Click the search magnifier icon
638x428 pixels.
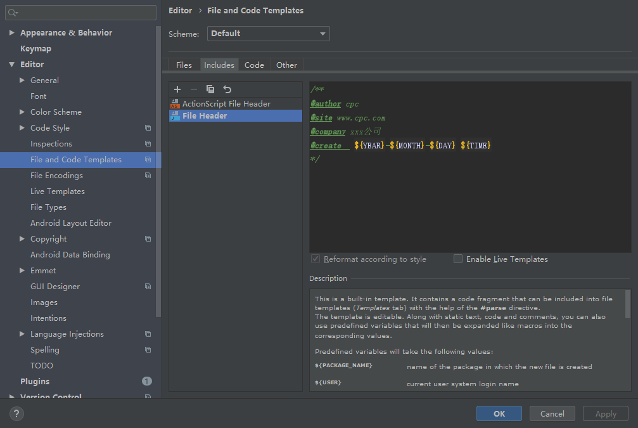pyautogui.click(x=13, y=13)
